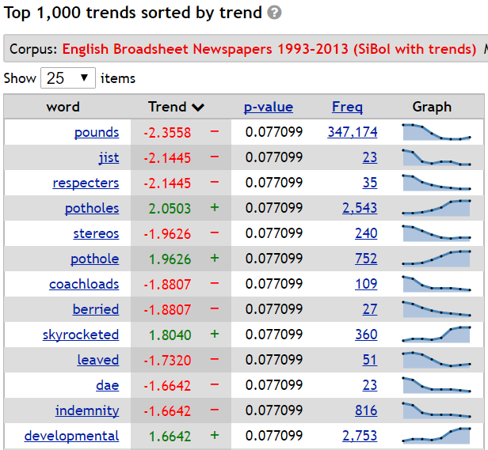Click the minus icon in stereos row
The height and width of the screenshot is (450, 488).
[214, 233]
